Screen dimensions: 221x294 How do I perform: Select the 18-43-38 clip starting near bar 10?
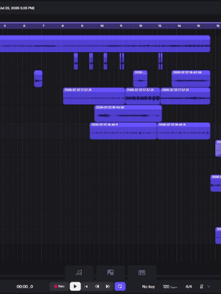(128, 113)
